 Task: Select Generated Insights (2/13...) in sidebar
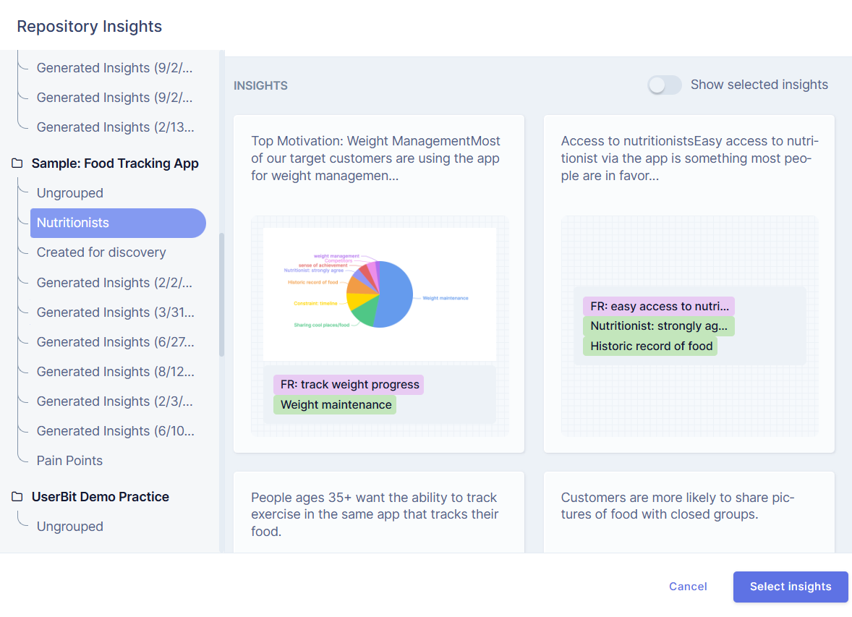(115, 127)
